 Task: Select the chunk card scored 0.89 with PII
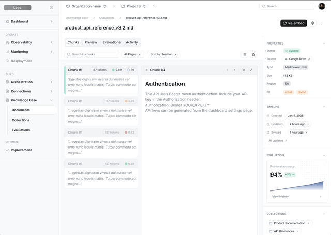pos(101,80)
